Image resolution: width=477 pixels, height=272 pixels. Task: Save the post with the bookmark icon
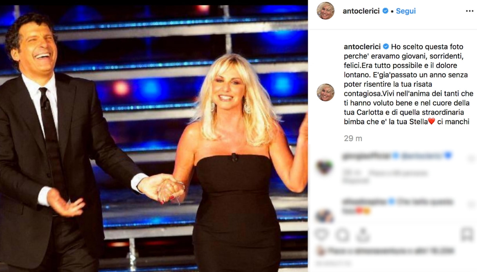467,234
